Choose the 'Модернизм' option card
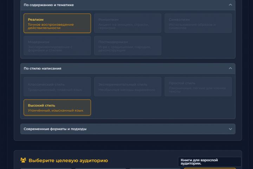Image resolution: width=253 pixels, height=169 pixels. 57,46
